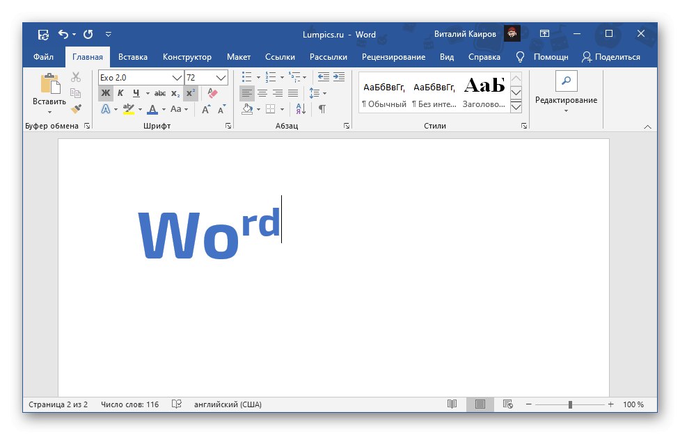Apply yellow text highlight color
680x435 pixels.
point(128,109)
